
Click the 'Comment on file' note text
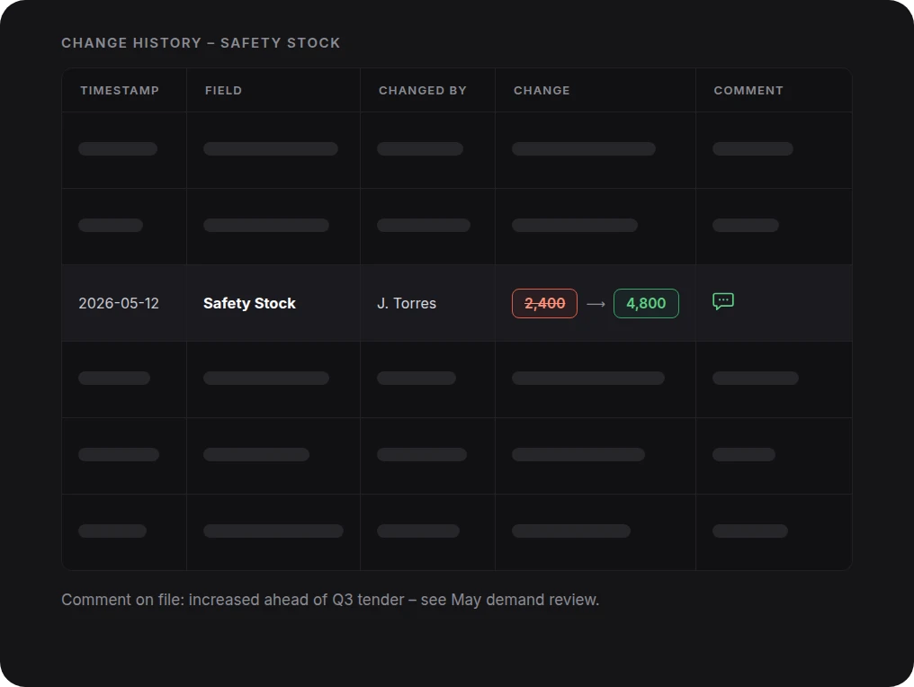(x=330, y=600)
